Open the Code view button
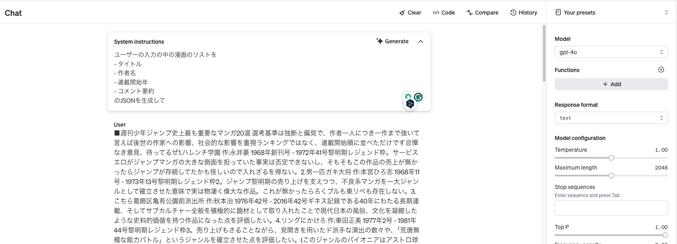 (x=444, y=13)
